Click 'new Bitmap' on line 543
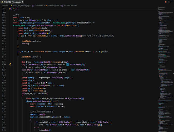This screenshot has height=132, width=174. 51,125
